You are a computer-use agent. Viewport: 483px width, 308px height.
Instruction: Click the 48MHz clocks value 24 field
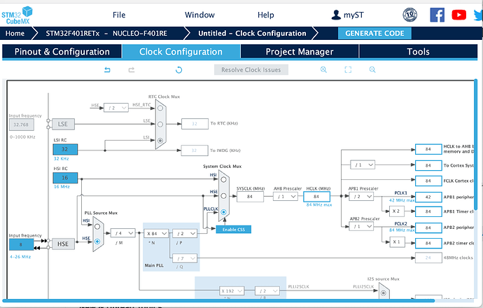point(428,258)
